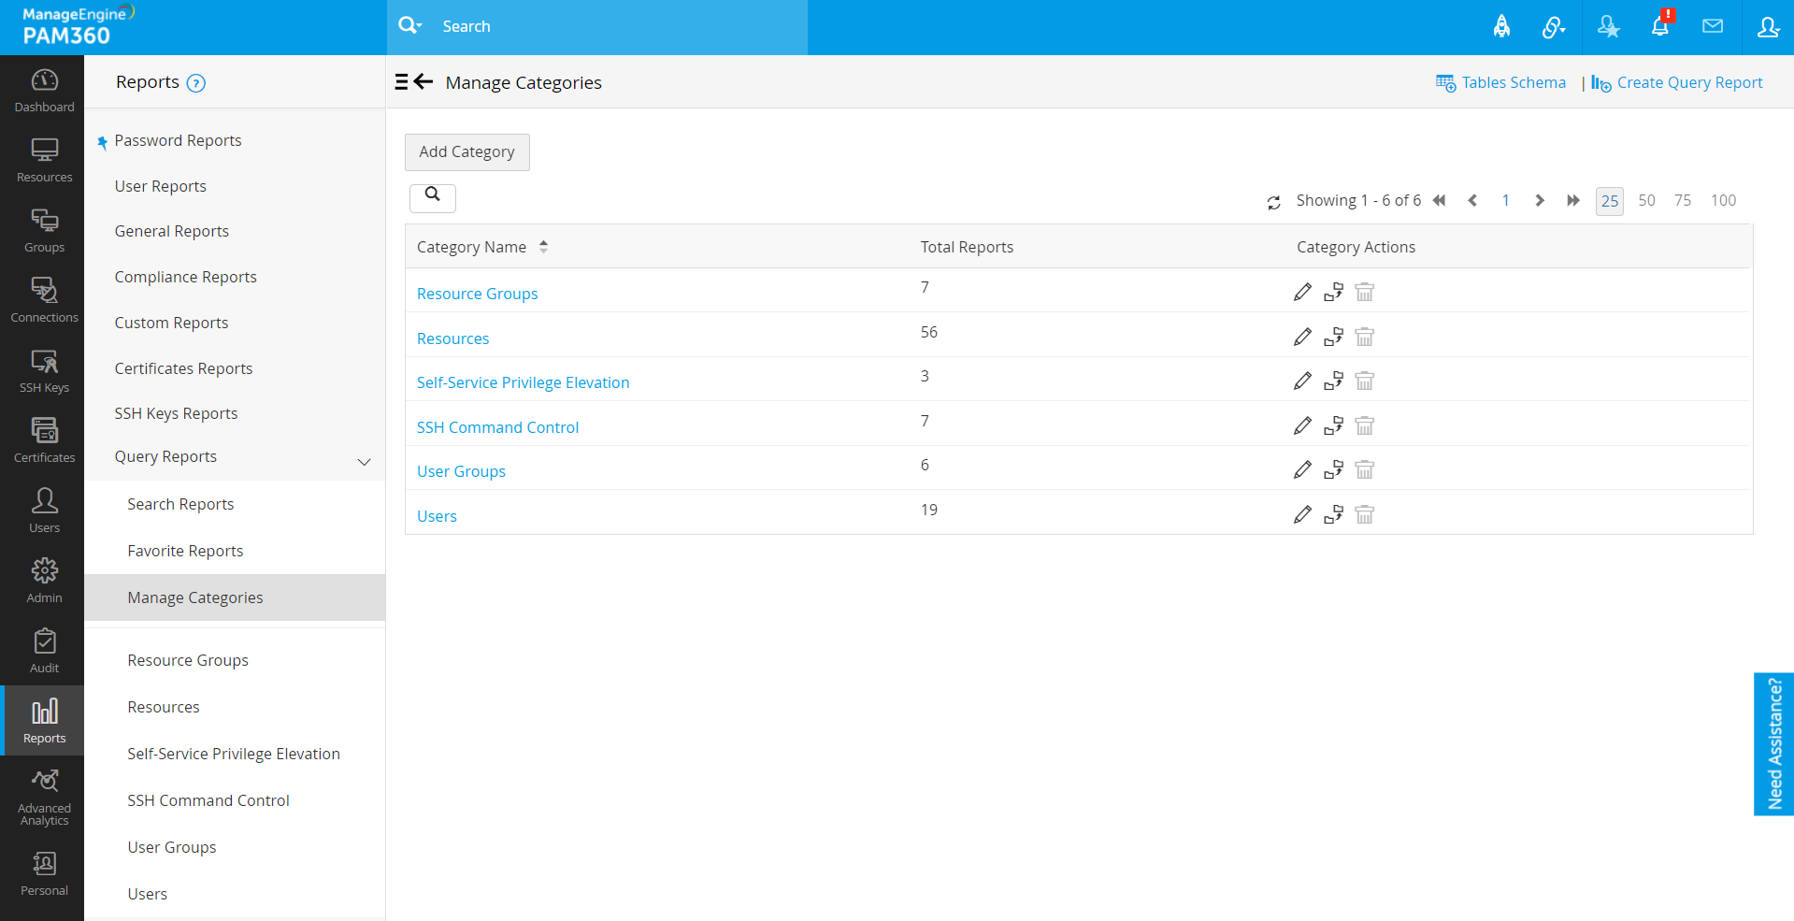Open the Create Query Report link
Screen dimensions: 1794x921
1688,82
